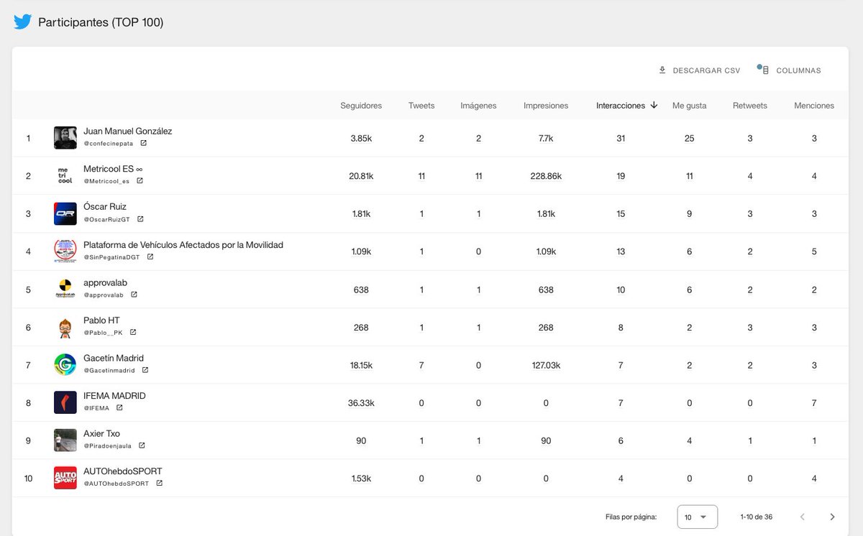Click the Twitter bird logo icon
This screenshot has width=863, height=536.
click(22, 22)
